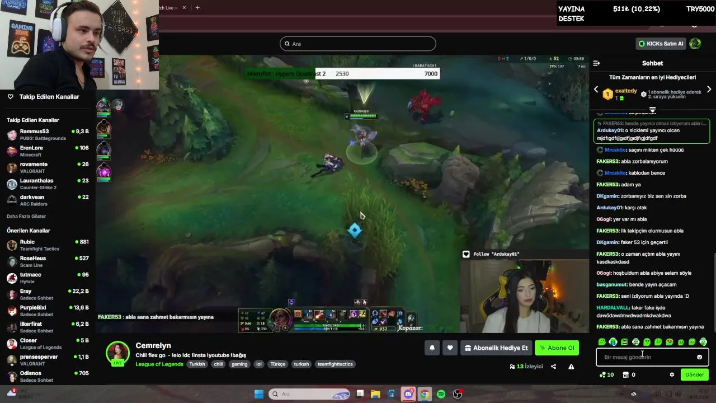
Task: Open Rammus53 channel in the sidebar
Action: point(48,134)
